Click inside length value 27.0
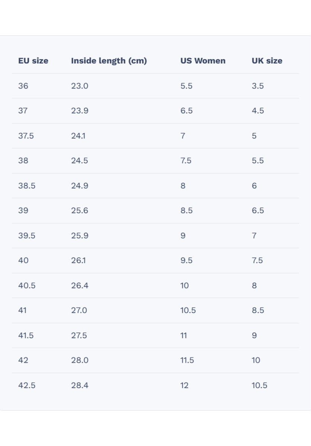Image resolution: width=311 pixels, height=446 pixels. pyautogui.click(x=79, y=310)
